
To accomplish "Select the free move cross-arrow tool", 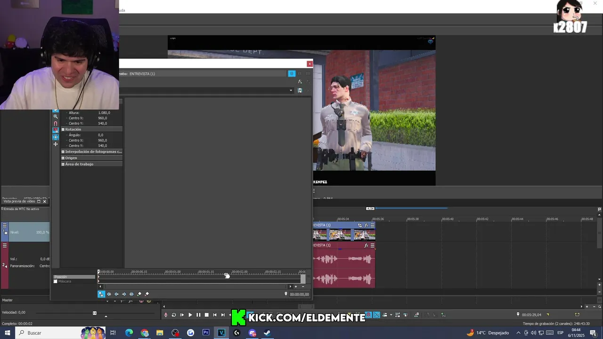I will coord(56,144).
